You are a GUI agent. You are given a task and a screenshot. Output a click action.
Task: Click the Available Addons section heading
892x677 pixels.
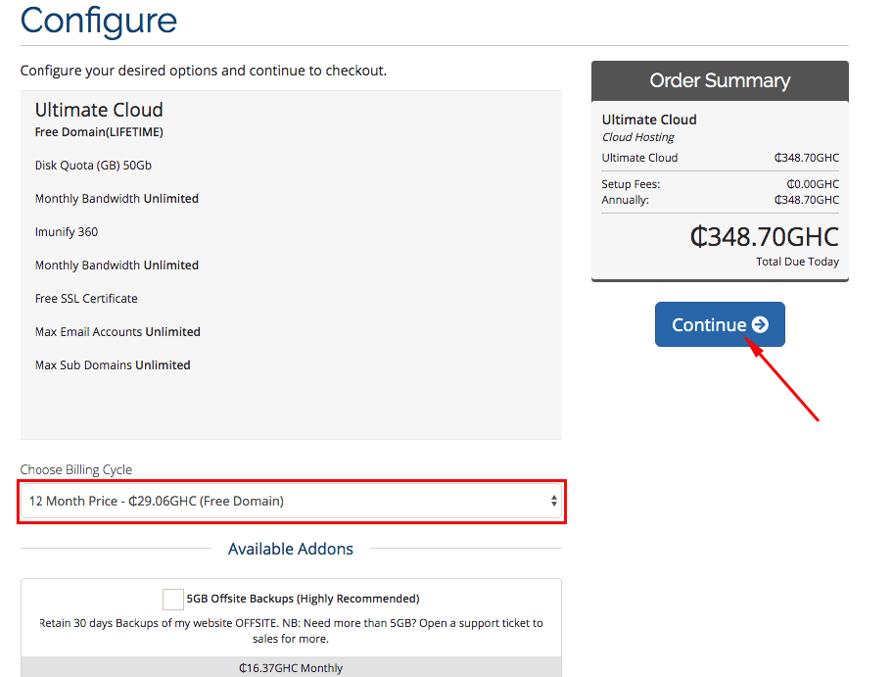click(291, 549)
